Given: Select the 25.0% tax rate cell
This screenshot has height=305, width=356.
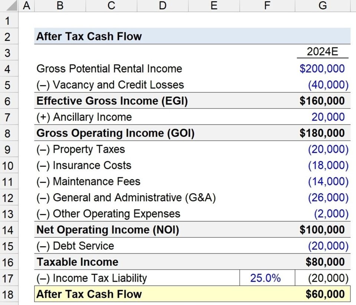Looking at the screenshot, I should pos(267,278).
